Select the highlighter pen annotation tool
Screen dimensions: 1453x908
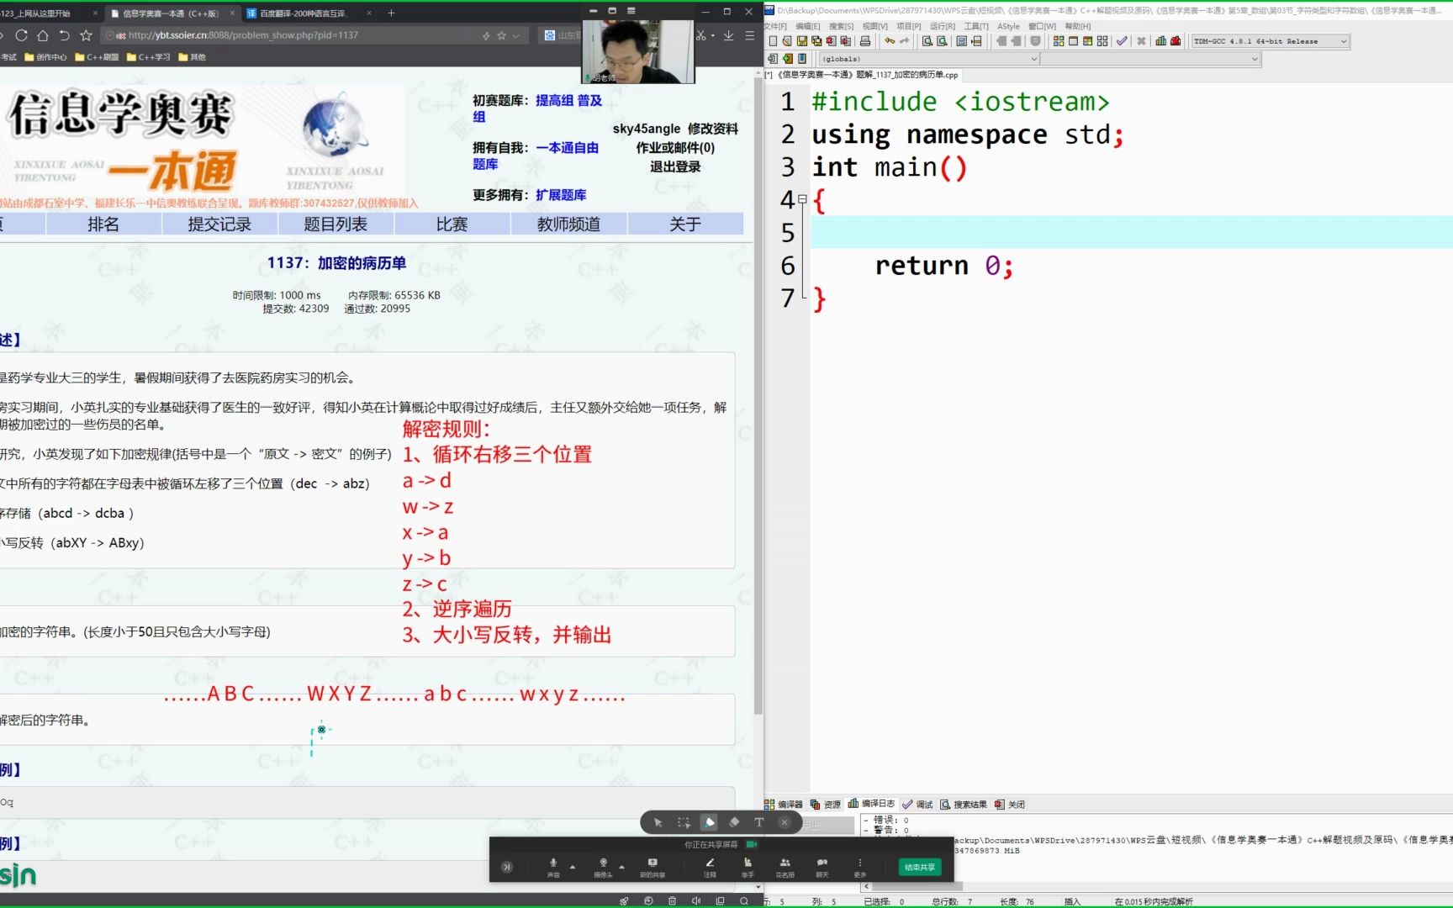pyautogui.click(x=709, y=822)
